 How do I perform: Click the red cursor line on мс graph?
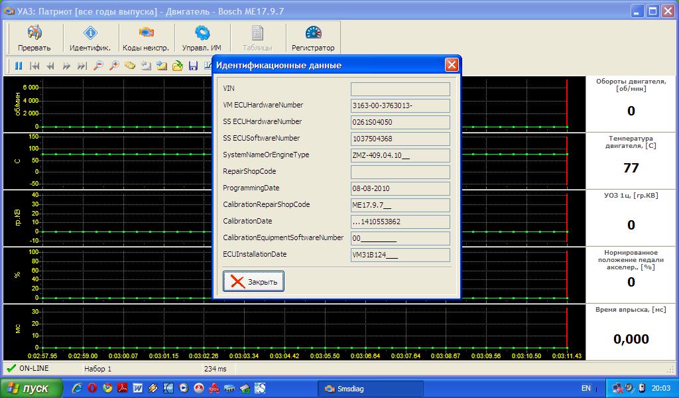coord(567,328)
